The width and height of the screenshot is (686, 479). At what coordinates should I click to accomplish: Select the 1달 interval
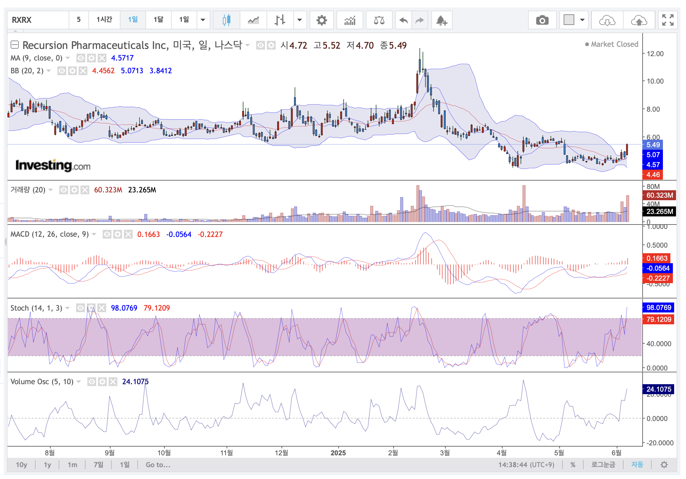[159, 20]
